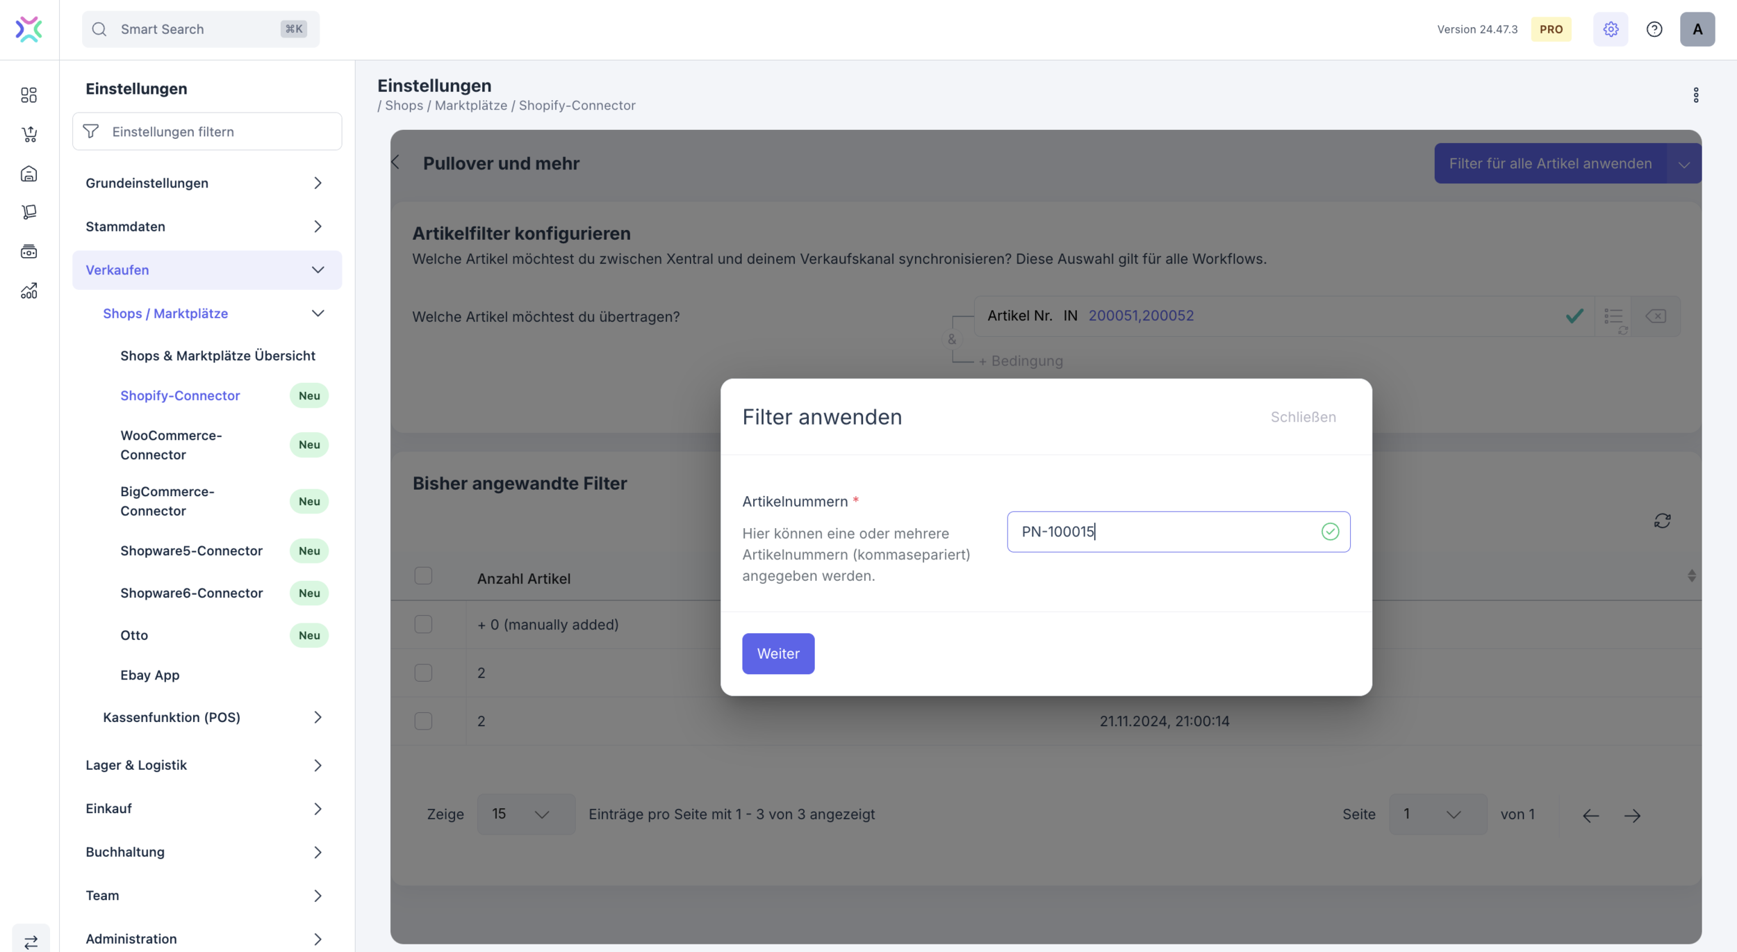
Task: Click Schließen to close the dialog
Action: coord(1303,417)
